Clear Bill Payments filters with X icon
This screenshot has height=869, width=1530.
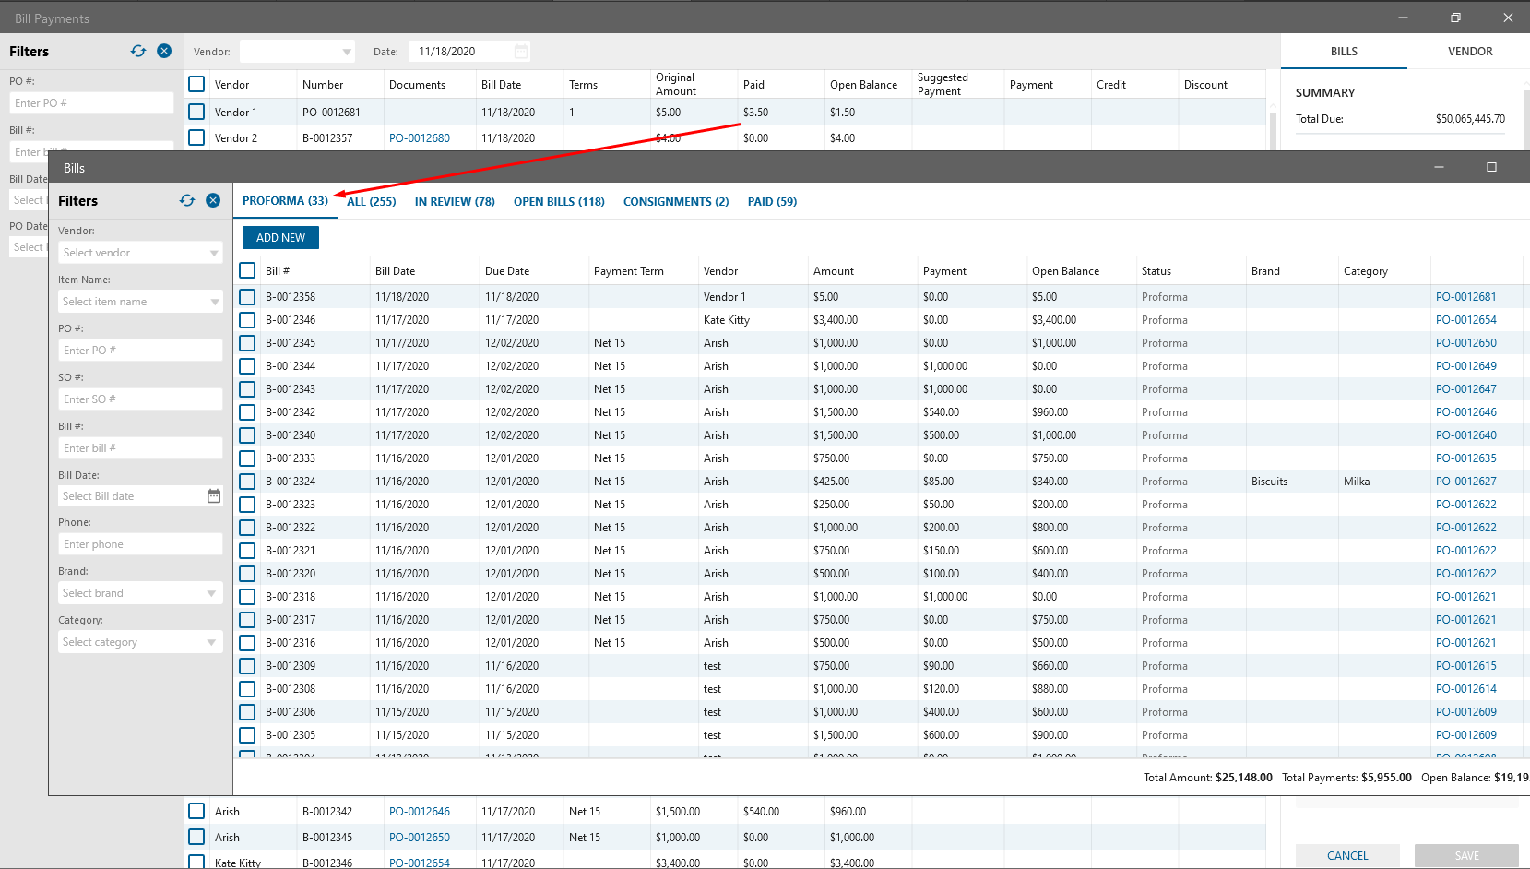pos(164,51)
